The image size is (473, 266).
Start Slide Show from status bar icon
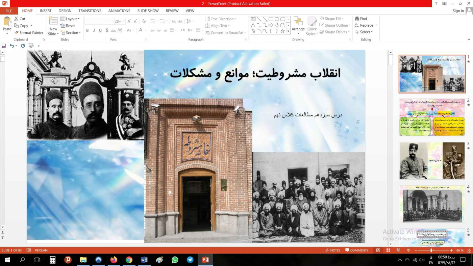click(408, 250)
